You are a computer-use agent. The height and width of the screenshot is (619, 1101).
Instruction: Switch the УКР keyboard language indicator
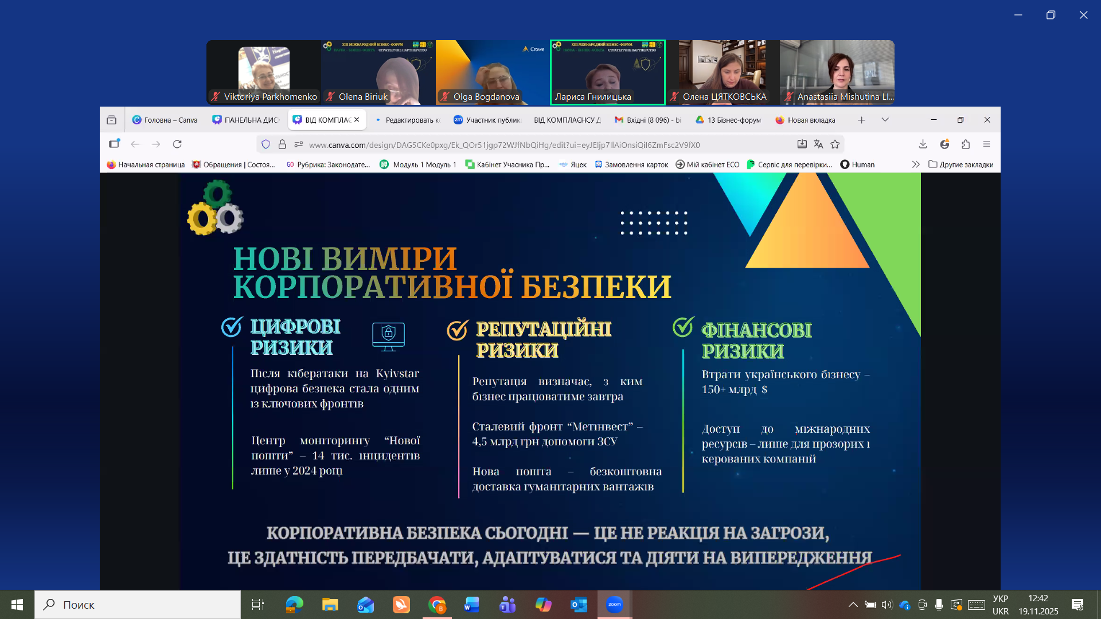[x=1001, y=605]
